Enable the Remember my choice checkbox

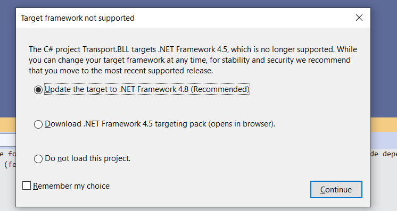(x=27, y=185)
